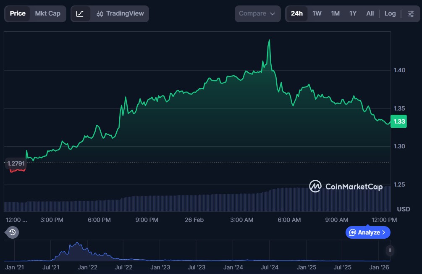Open chart settings sliders icon

click(410, 13)
